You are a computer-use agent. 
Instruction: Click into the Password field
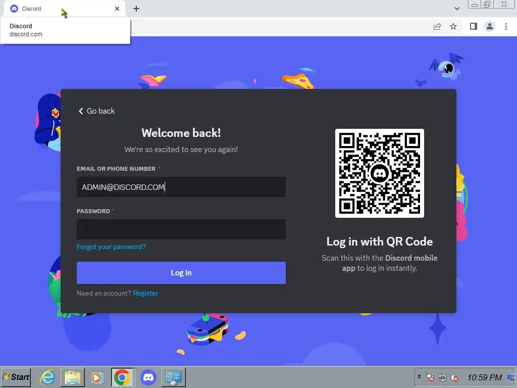pos(181,229)
